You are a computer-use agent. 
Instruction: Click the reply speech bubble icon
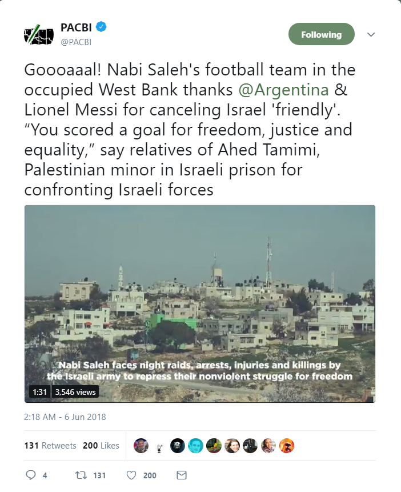[31, 475]
